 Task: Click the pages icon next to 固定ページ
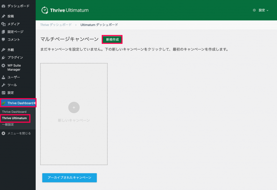pos(3,32)
